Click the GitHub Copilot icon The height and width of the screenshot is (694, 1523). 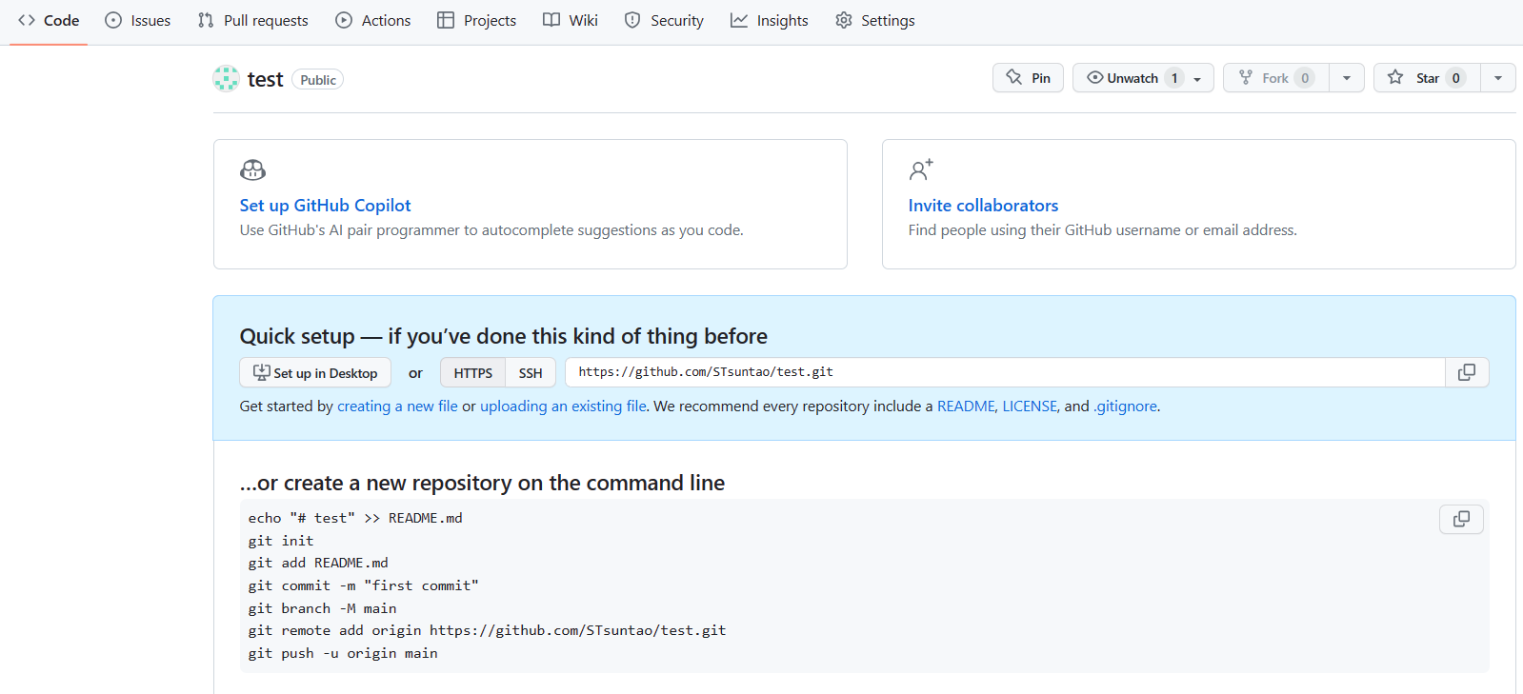pos(252,170)
